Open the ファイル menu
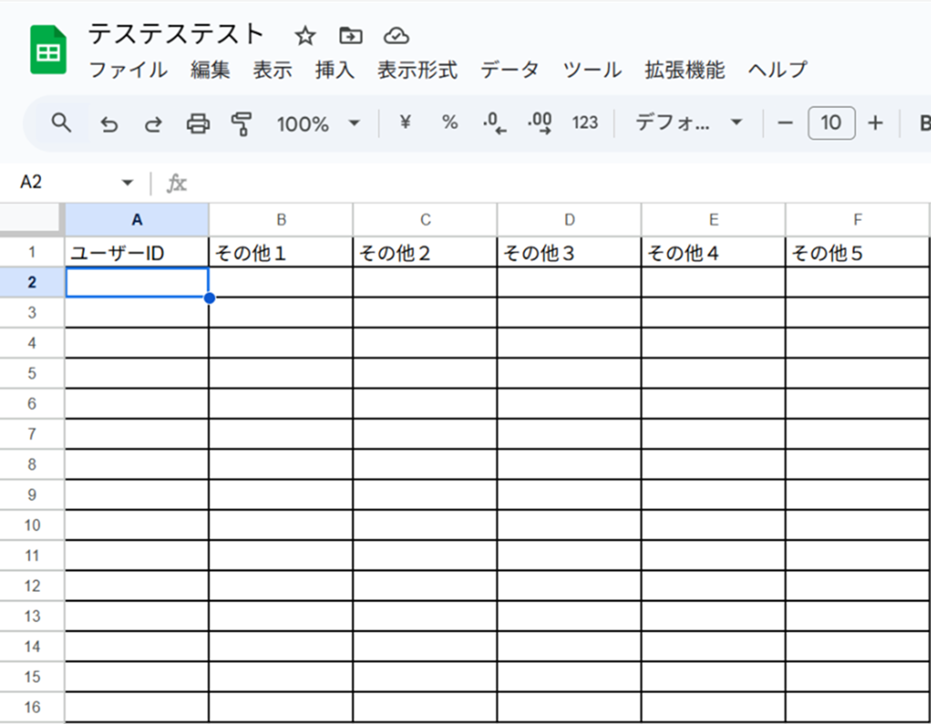Viewport: 931px width, 724px height. point(128,70)
